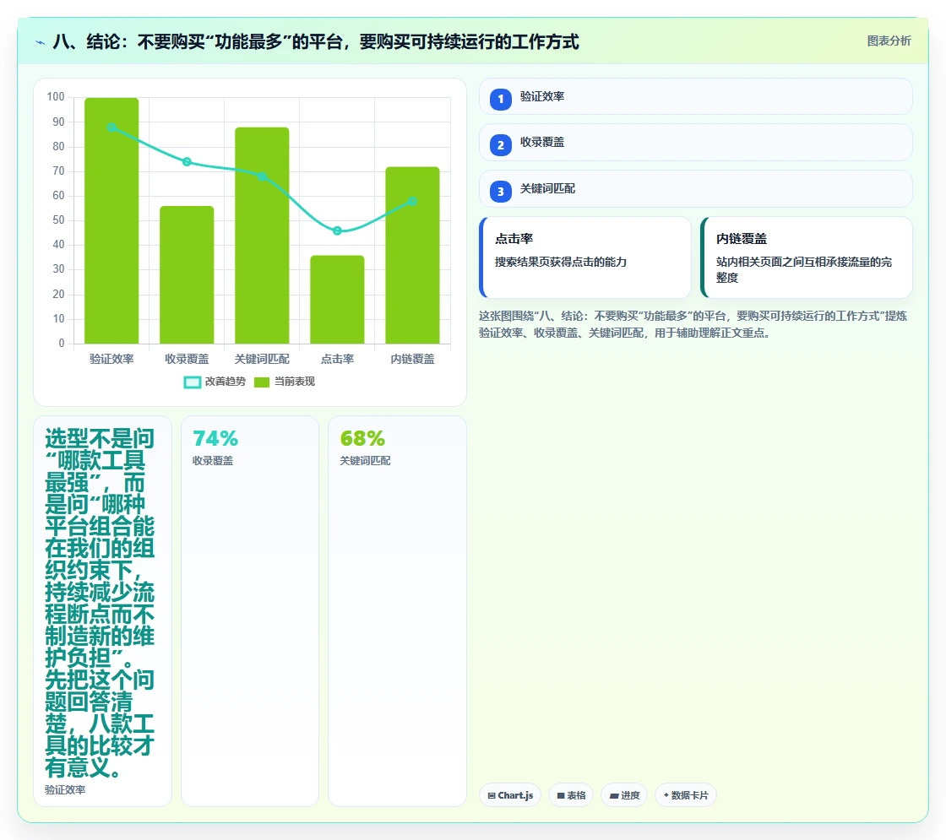Click numbered badge 1 beside 验证效率
Viewport: 946px width, 840px height.
pyautogui.click(x=500, y=99)
